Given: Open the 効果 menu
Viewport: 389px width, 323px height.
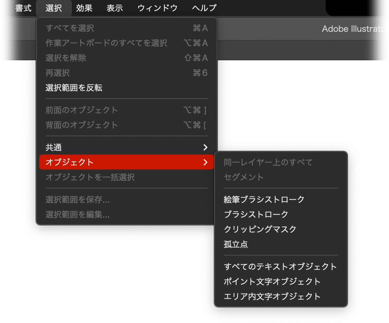Looking at the screenshot, I should pyautogui.click(x=84, y=8).
